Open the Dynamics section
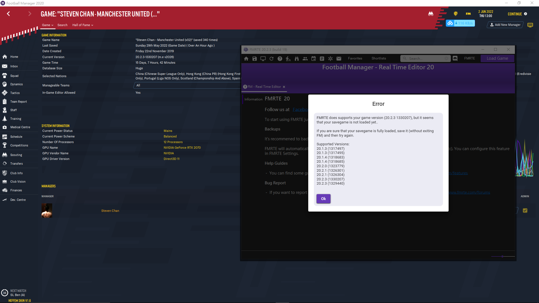 (x=16, y=84)
